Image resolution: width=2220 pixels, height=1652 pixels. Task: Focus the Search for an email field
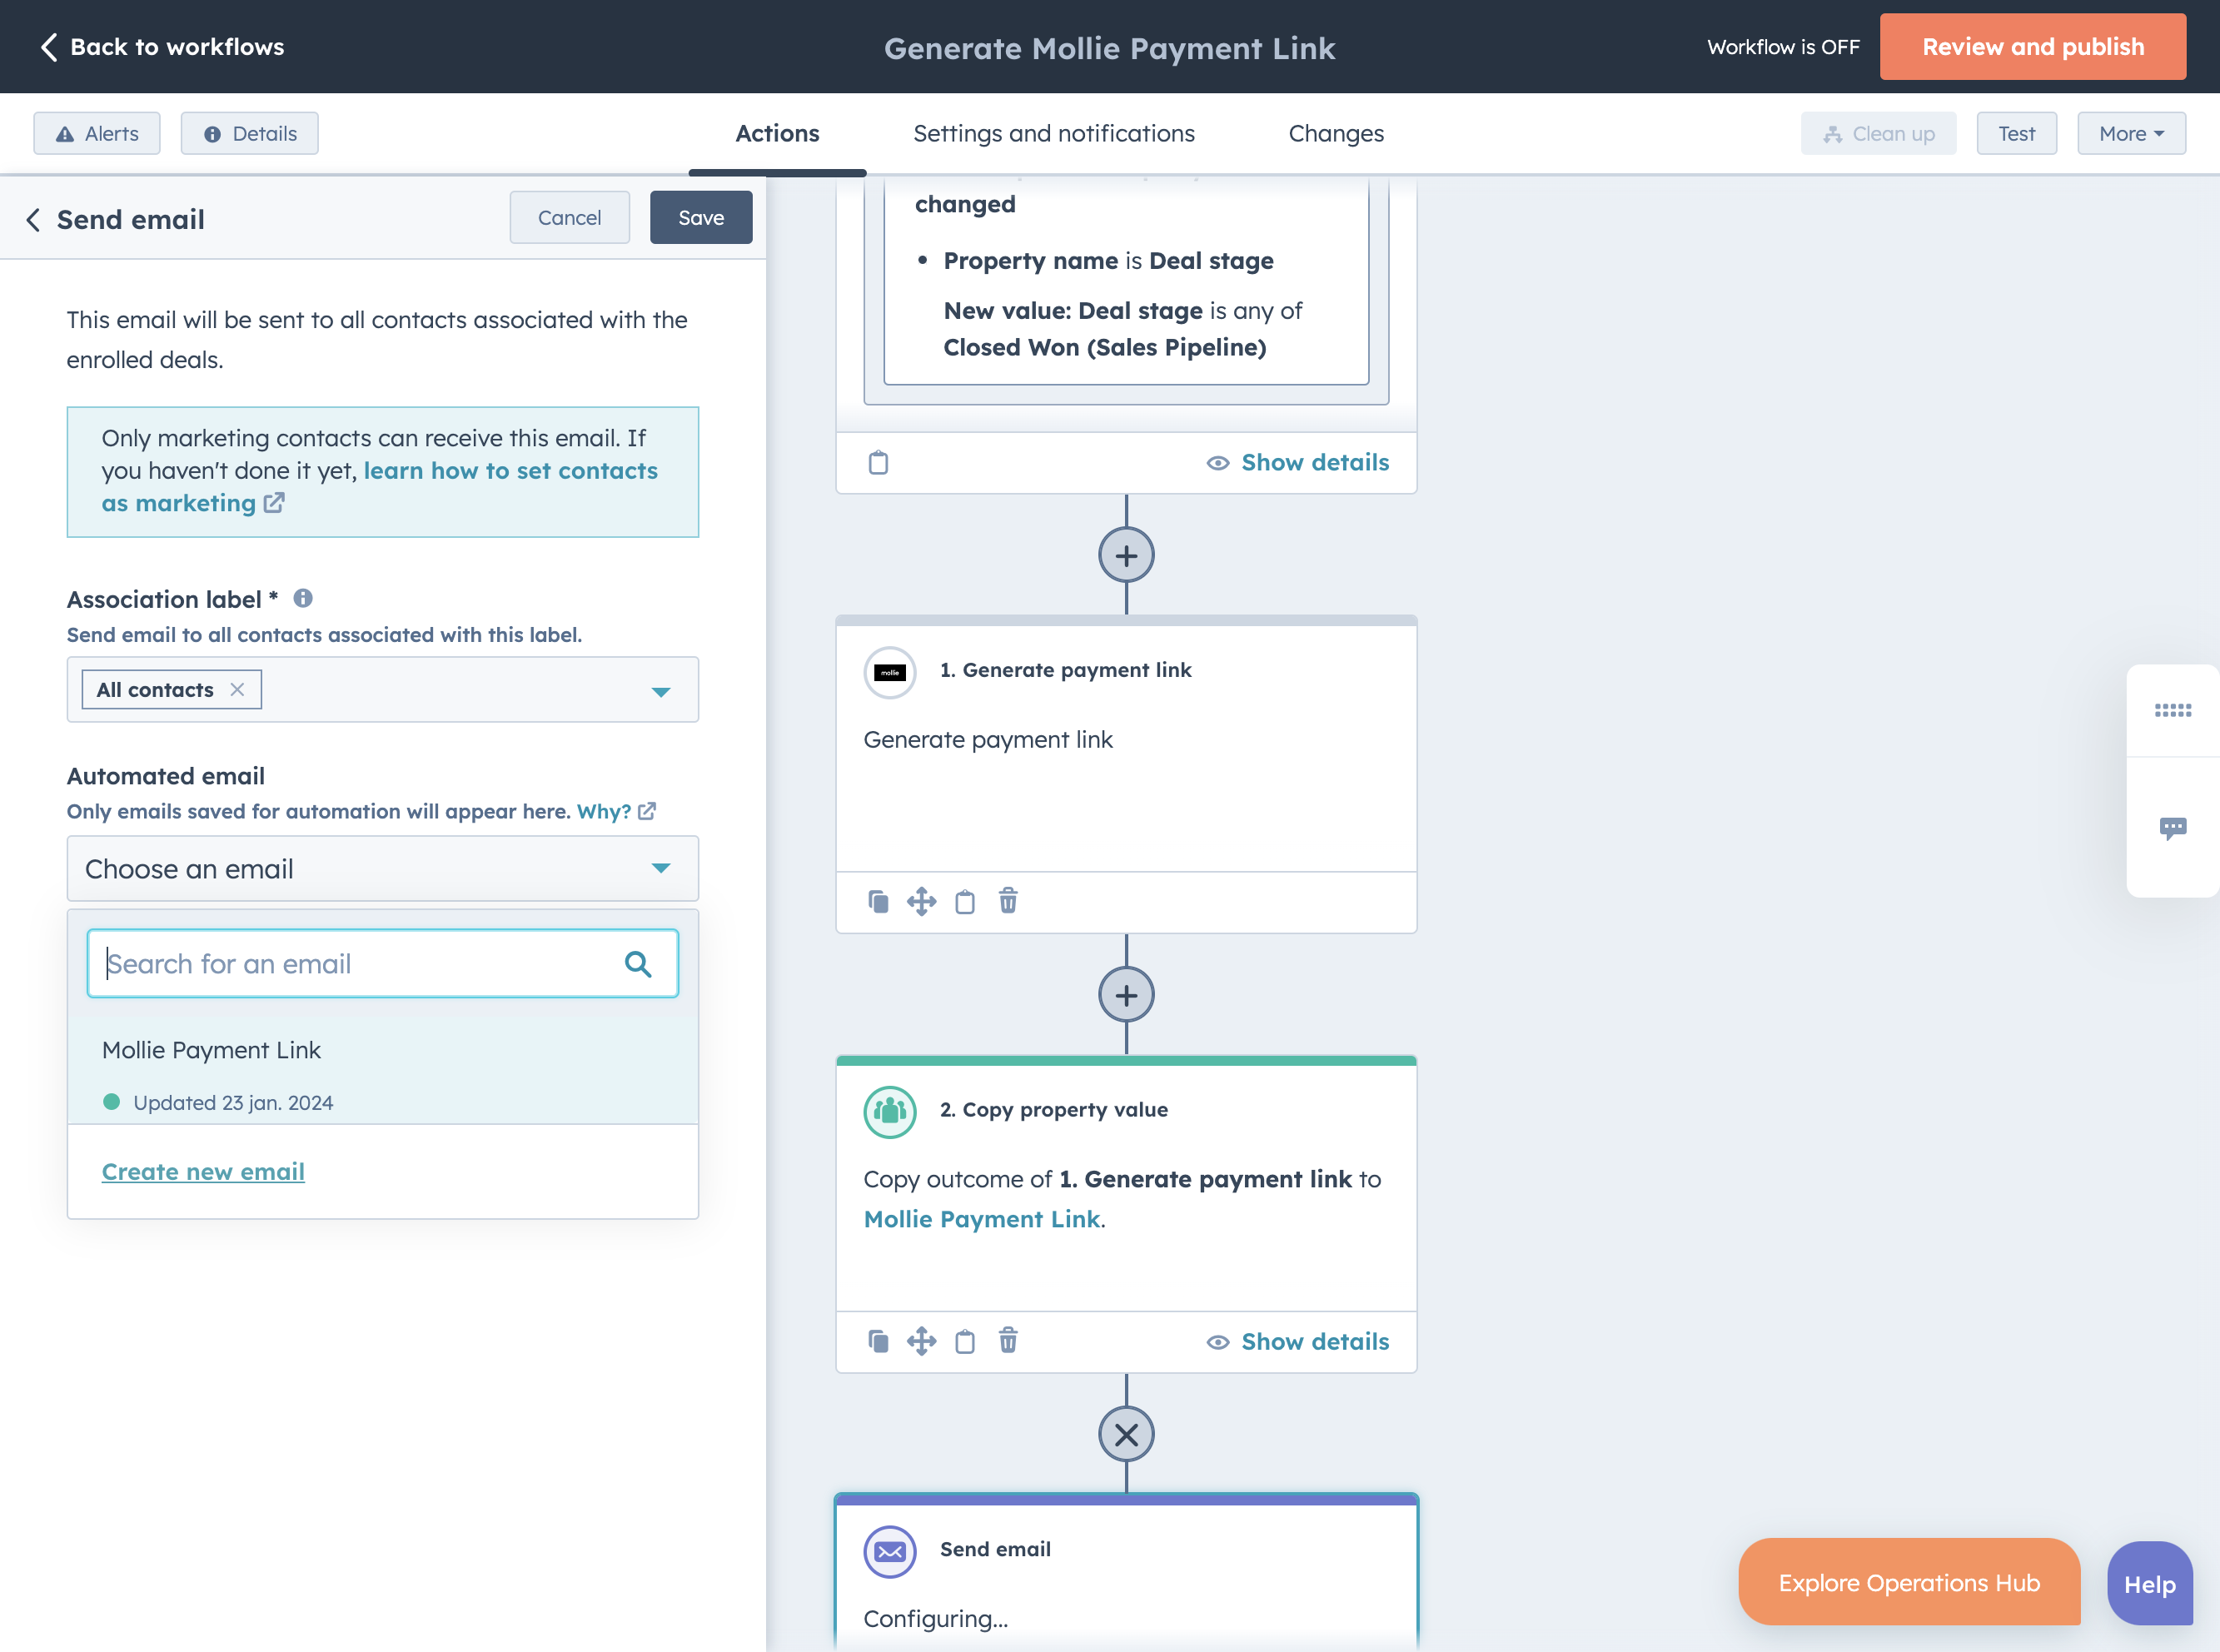pyautogui.click(x=382, y=963)
